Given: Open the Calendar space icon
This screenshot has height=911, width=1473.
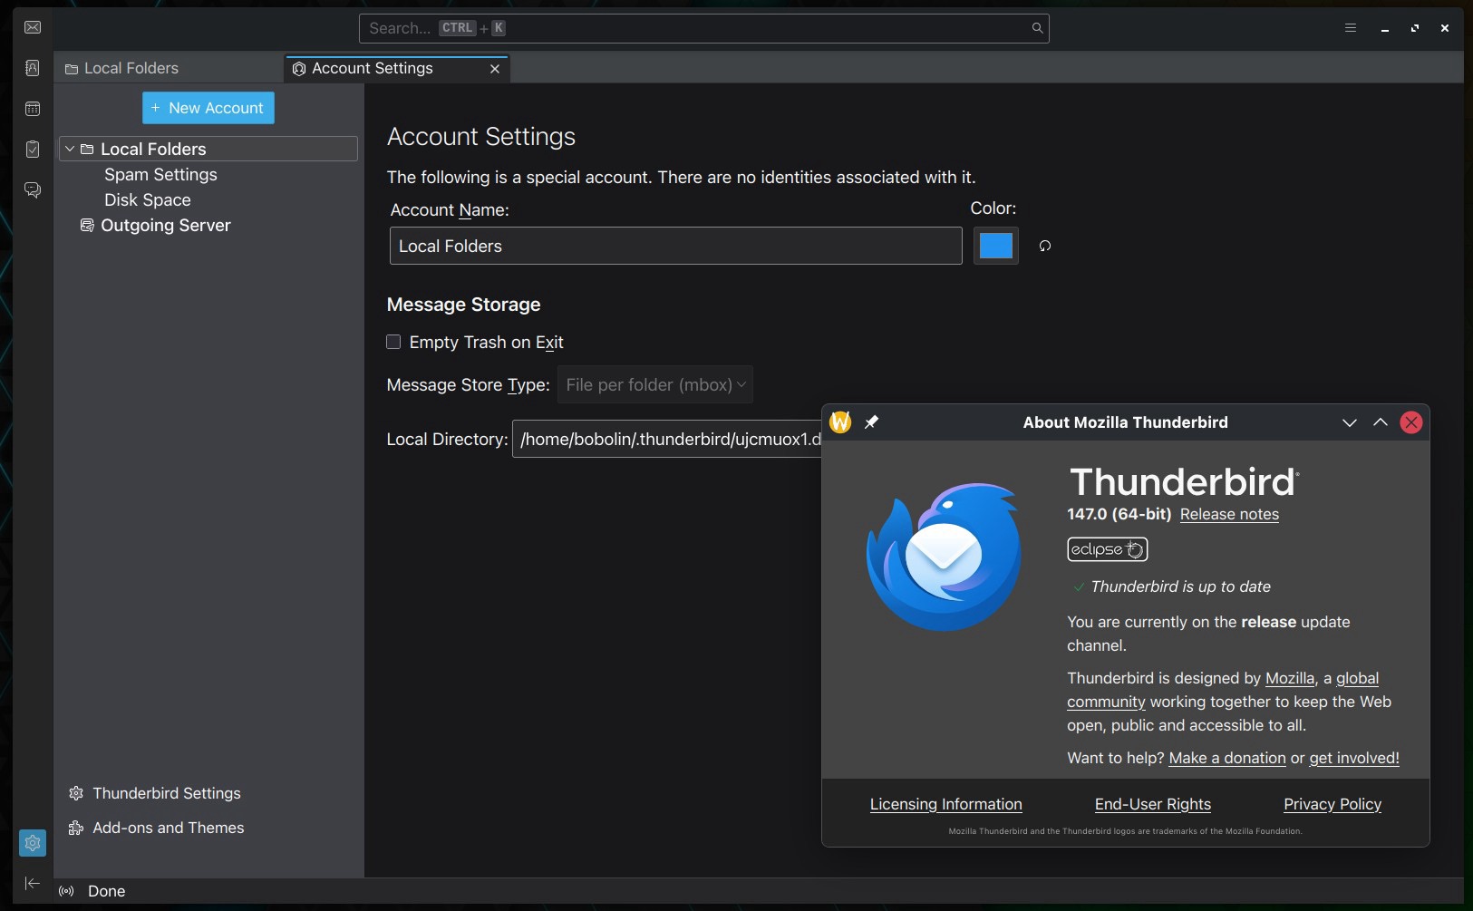Looking at the screenshot, I should coord(33,109).
